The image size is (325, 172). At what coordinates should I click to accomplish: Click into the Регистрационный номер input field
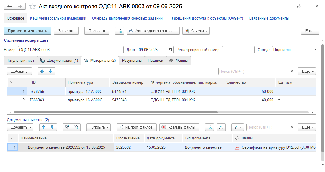[x=238, y=50]
